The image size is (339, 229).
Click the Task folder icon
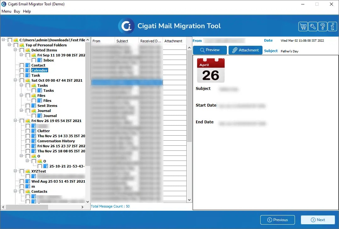tap(28, 75)
